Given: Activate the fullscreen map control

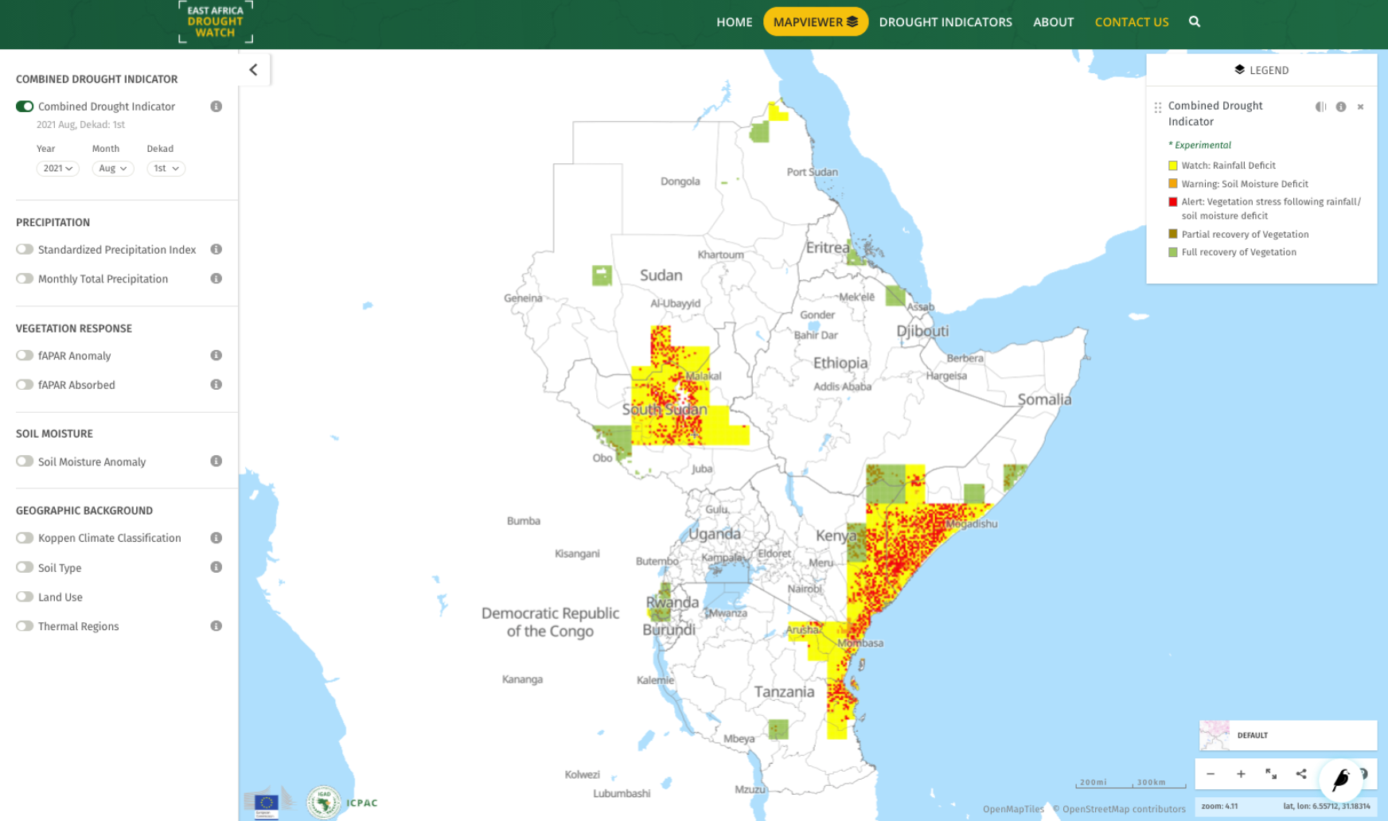Looking at the screenshot, I should point(1271,774).
